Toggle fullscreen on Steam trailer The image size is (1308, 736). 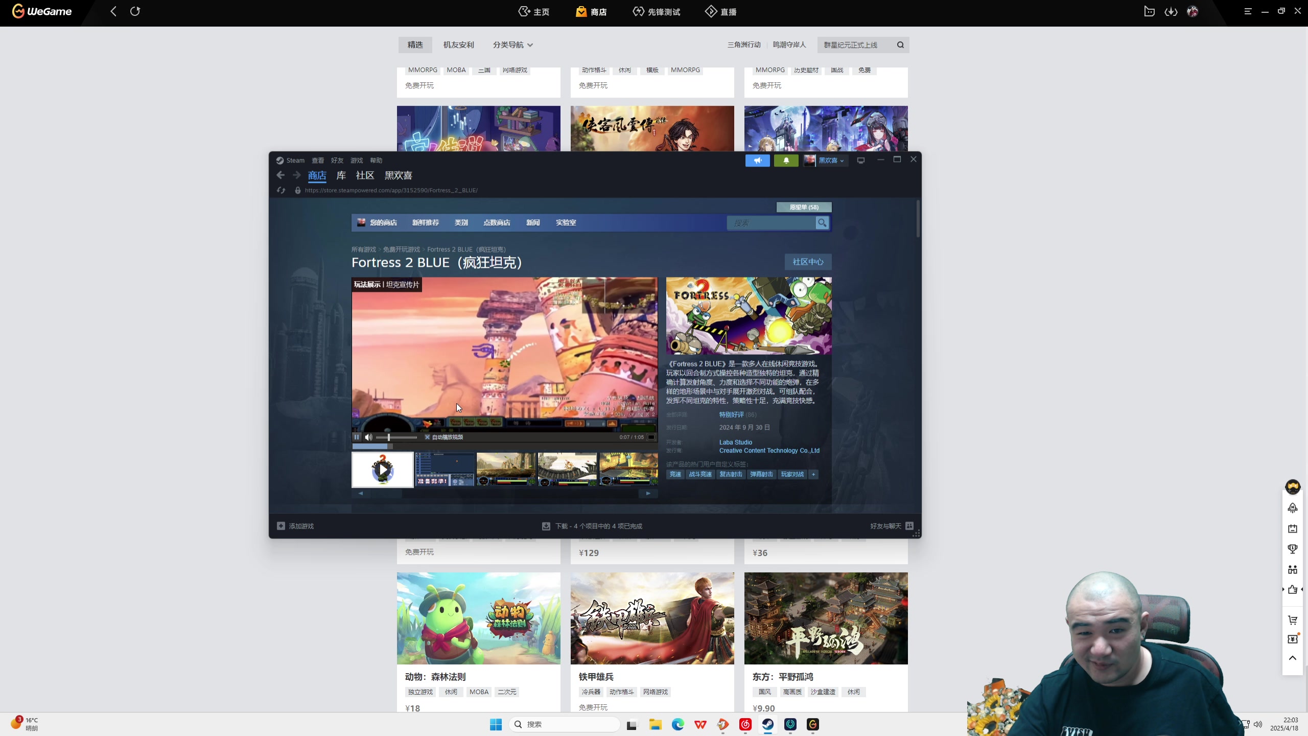pos(651,437)
